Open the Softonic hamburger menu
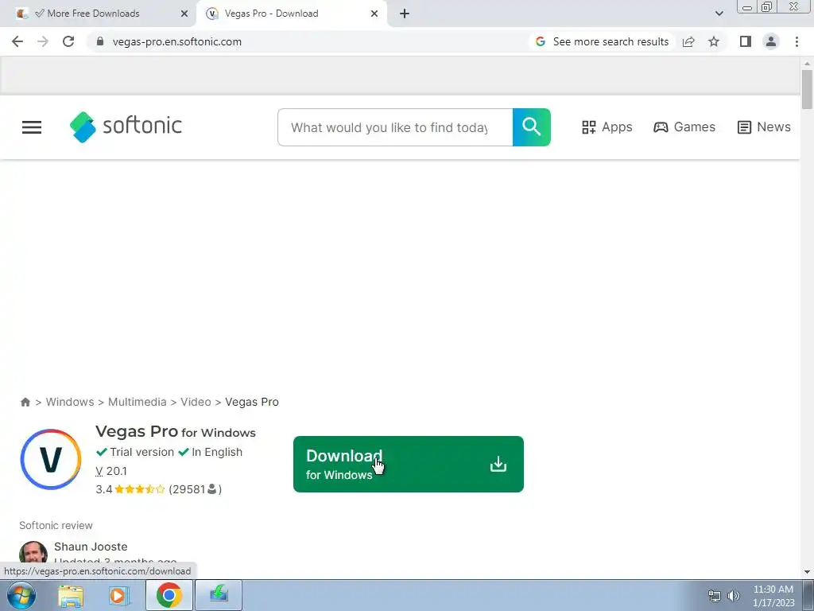 point(32,127)
